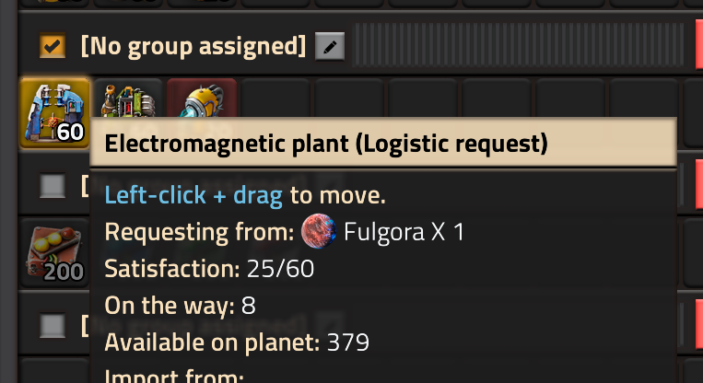This screenshot has width=703, height=383.
Task: Click the Electromagnetic plant (Logistic request) tooltip header
Action: coord(383,144)
